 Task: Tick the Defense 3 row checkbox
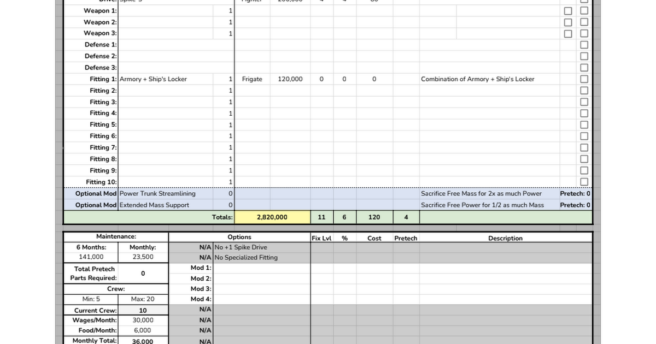pyautogui.click(x=584, y=68)
